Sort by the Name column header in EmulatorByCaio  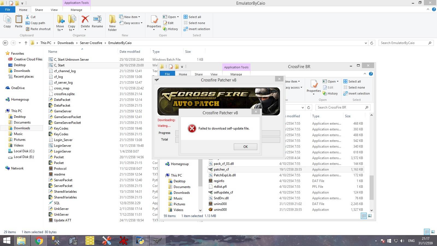53,51
